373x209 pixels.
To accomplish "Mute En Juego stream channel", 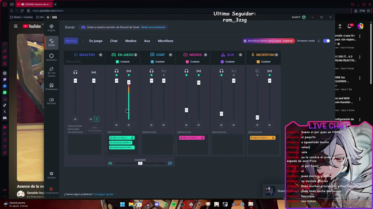I will (x=129, y=125).
